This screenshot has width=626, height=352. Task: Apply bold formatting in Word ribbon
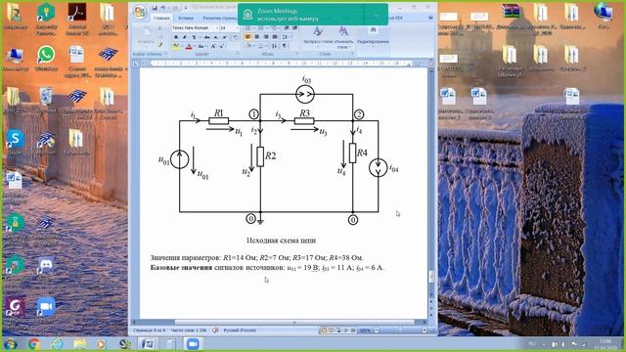[176, 37]
